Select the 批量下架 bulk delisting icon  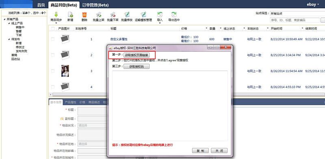point(113,15)
